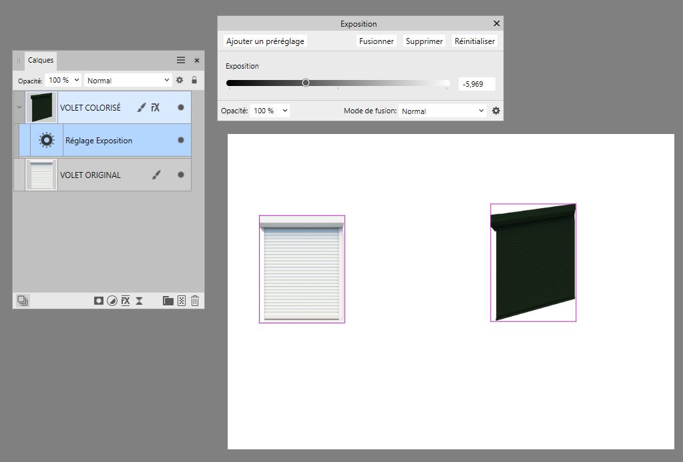The width and height of the screenshot is (683, 462).
Task: Select the VOLET COLORISÉ layer thumbnail
Action: (x=41, y=107)
